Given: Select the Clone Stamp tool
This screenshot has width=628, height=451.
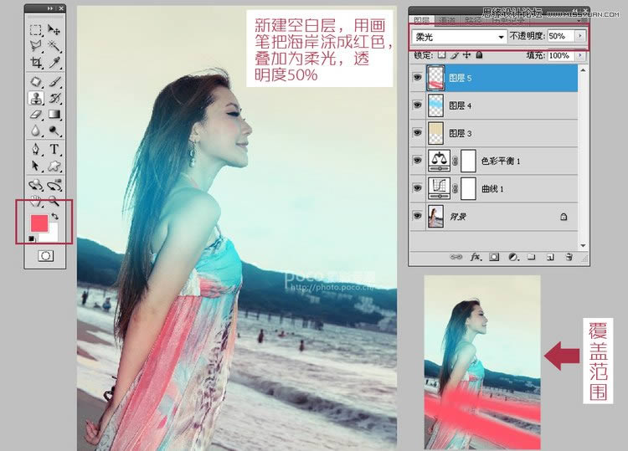Looking at the screenshot, I should coord(36,98).
